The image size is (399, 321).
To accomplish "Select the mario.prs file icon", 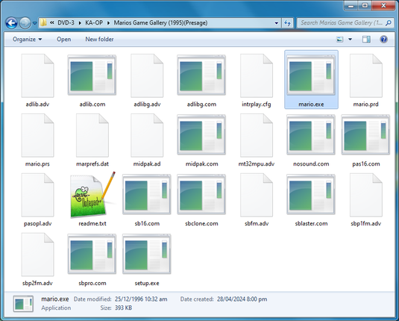I will point(37,135).
